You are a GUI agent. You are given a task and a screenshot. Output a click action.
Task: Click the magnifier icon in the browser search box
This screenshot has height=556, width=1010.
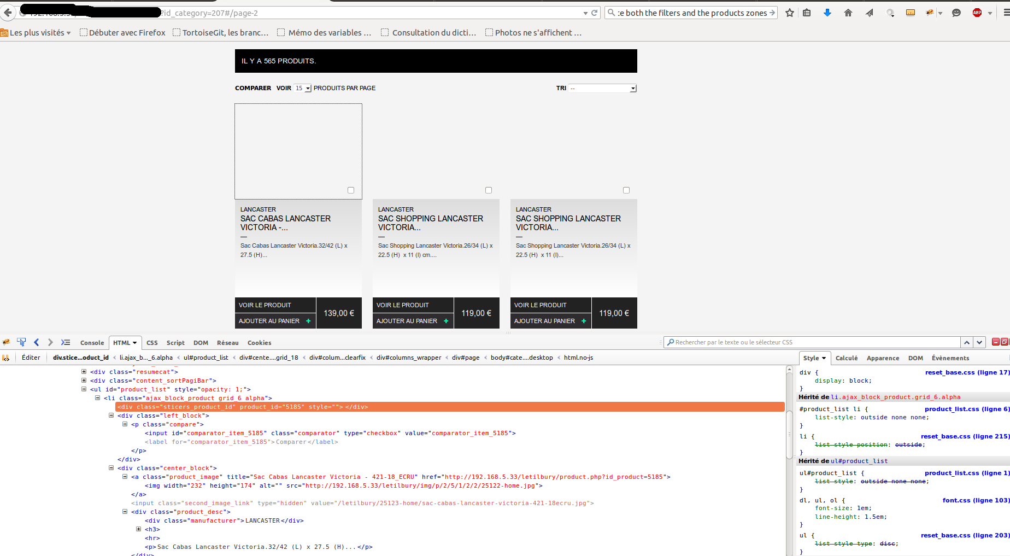tap(612, 13)
